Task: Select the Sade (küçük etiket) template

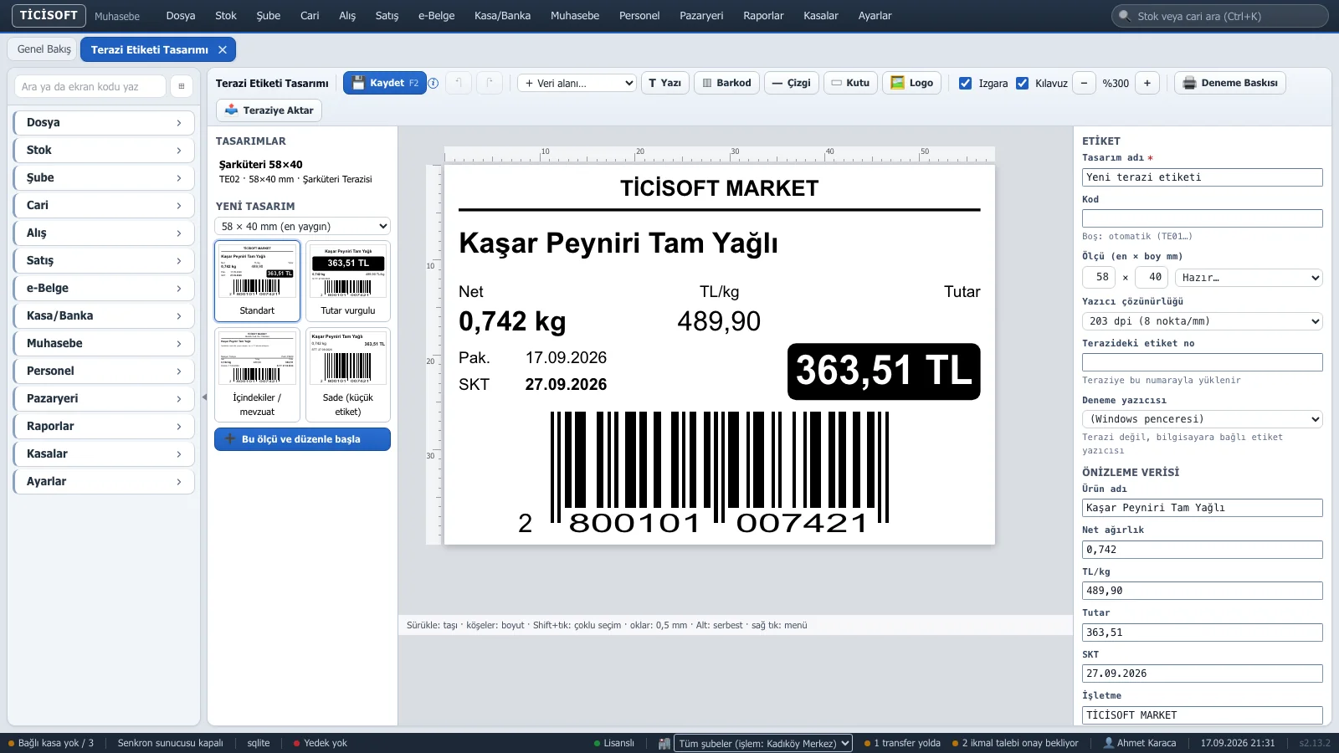Action: pos(348,375)
